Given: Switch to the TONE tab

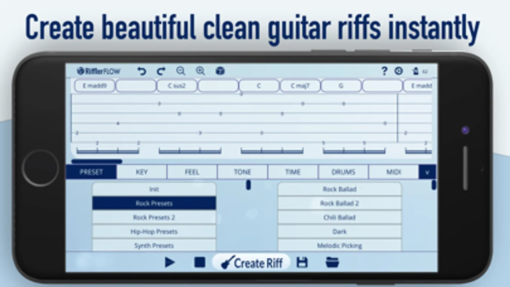Looking at the screenshot, I should coord(242,172).
